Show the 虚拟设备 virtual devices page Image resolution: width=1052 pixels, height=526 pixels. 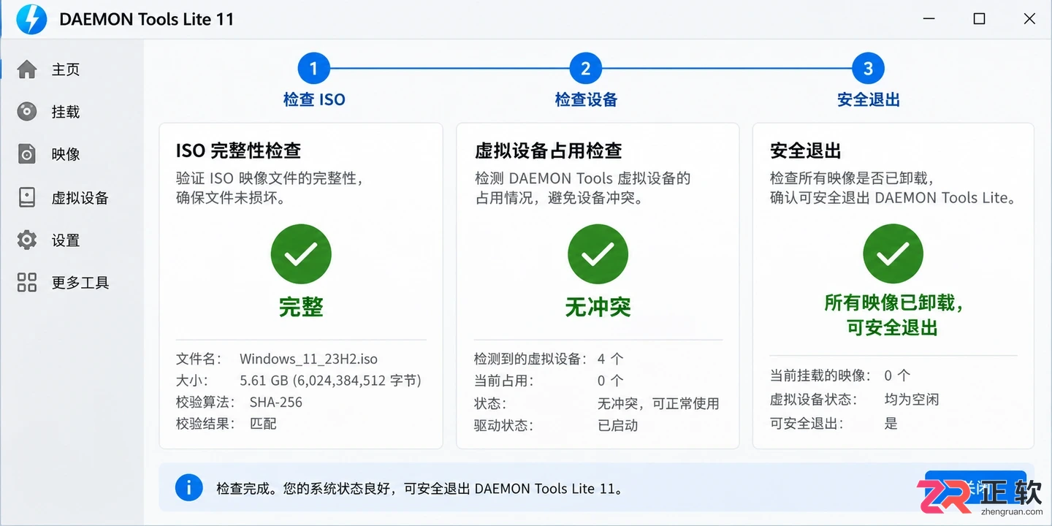pos(63,197)
